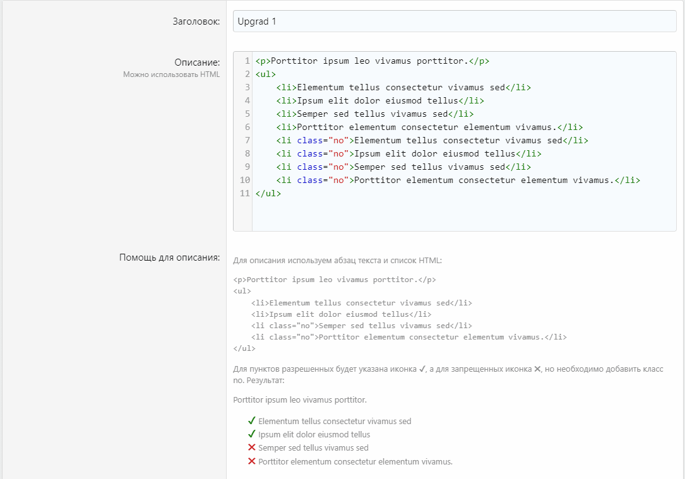Screen dimensions: 685x479
Task: Click the paragraph tag line in the code editor
Action: pyautogui.click(x=372, y=61)
